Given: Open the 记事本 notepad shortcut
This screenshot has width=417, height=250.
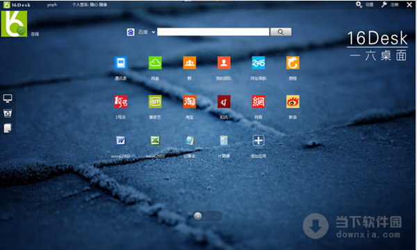Looking at the screenshot, I should pyautogui.click(x=189, y=141).
